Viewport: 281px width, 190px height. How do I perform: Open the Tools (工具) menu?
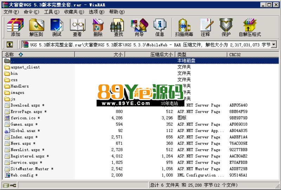pyautogui.click(x=52, y=12)
